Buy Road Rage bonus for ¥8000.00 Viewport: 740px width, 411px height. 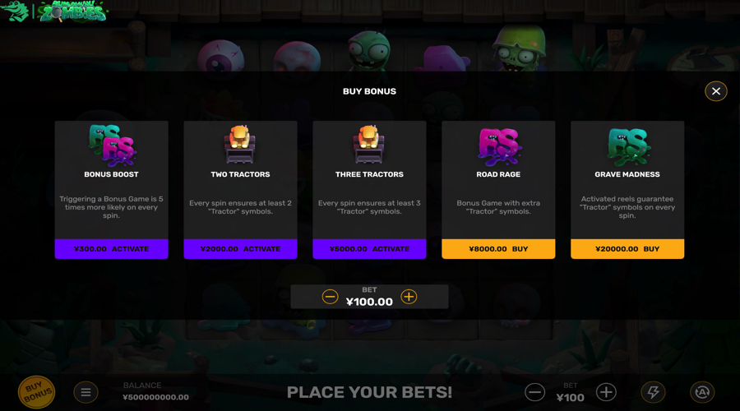click(x=498, y=249)
